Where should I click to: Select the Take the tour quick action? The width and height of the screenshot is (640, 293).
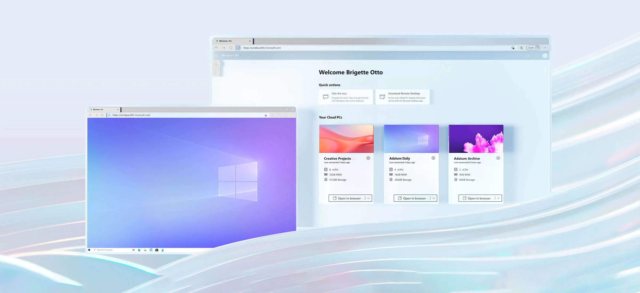click(x=346, y=97)
